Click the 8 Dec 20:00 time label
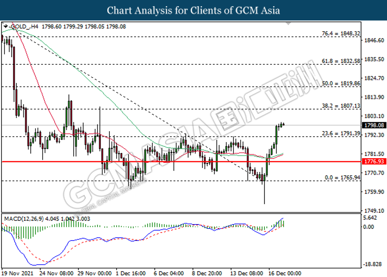Image resolution: width=387 pixels, height=277 pixels. click(207, 273)
